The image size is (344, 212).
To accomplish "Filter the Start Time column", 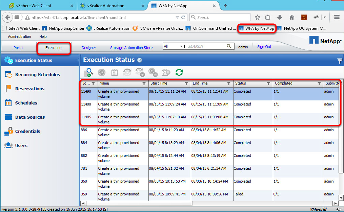I will pos(186,84).
